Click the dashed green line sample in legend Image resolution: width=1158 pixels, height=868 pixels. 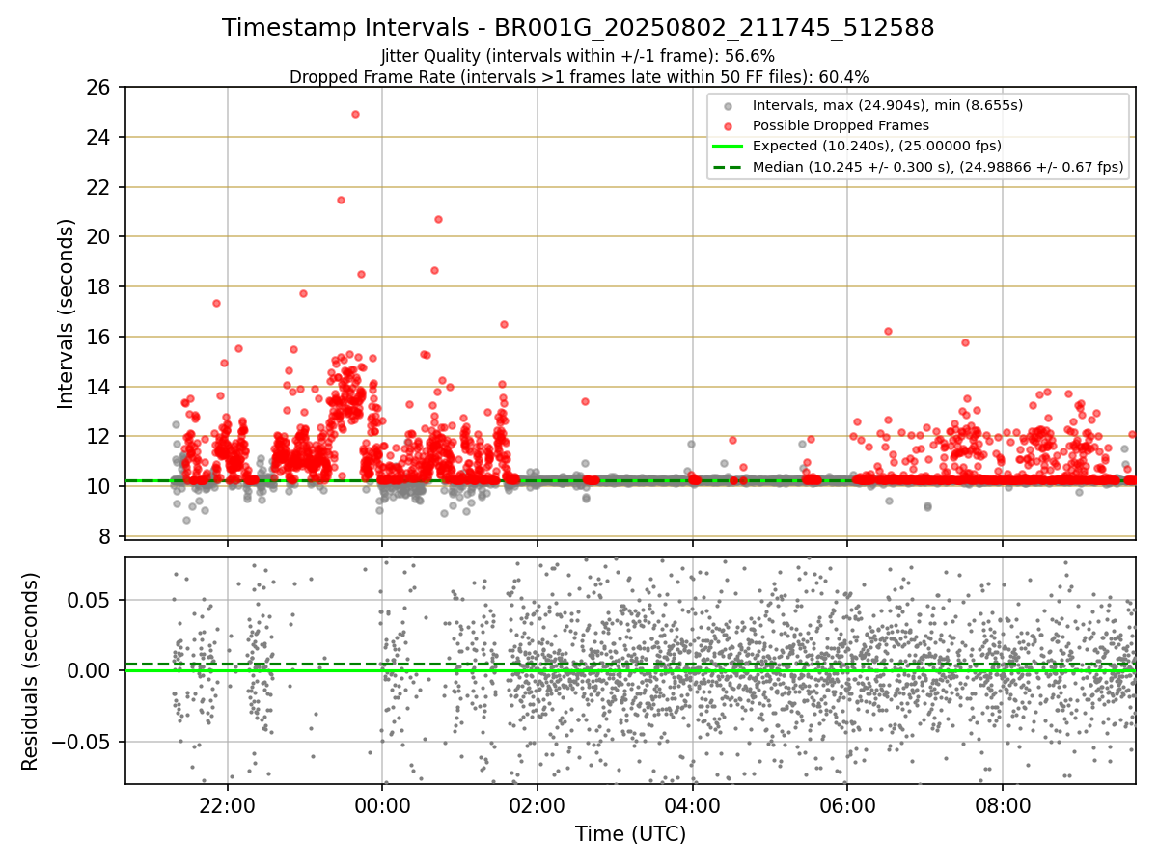729,168
